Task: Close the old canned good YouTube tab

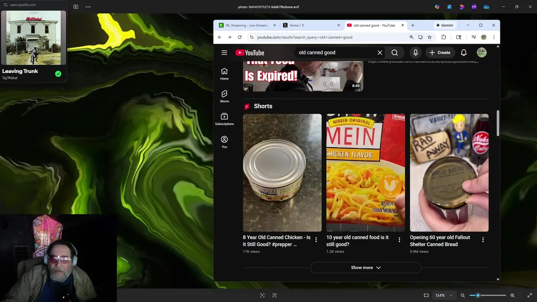Action: pos(403,25)
